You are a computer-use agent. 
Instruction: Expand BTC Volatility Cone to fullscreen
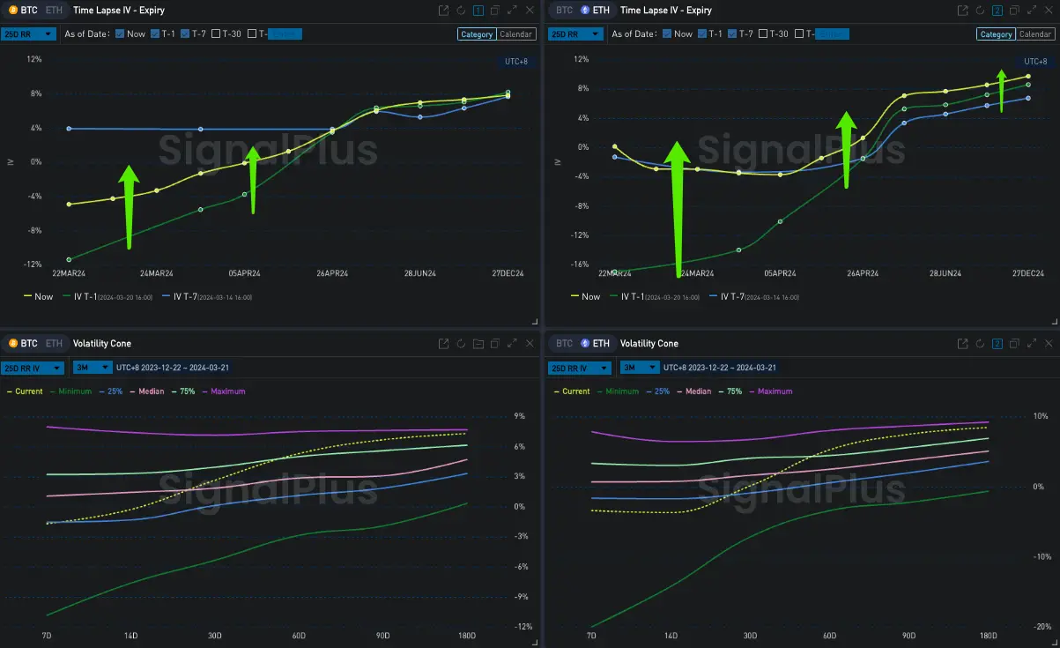(x=512, y=344)
